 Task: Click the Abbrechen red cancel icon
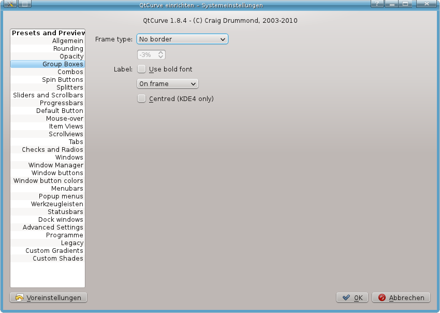[x=382, y=297]
